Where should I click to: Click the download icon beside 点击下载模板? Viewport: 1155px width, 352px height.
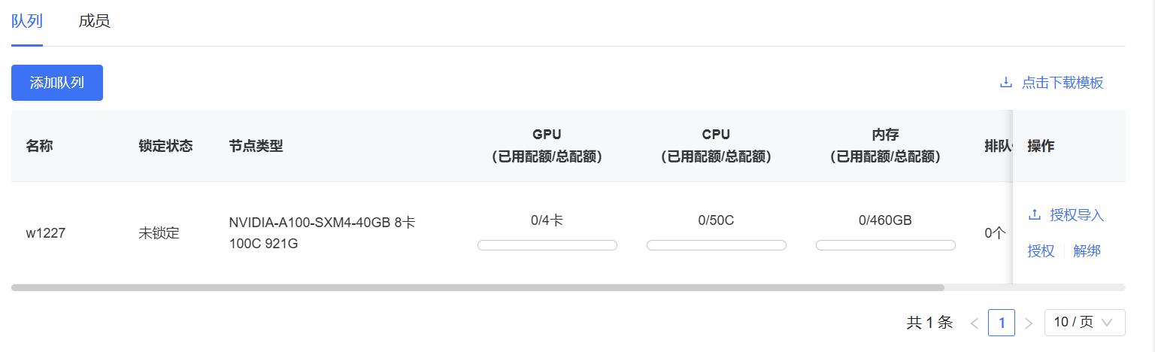pyautogui.click(x=1006, y=83)
